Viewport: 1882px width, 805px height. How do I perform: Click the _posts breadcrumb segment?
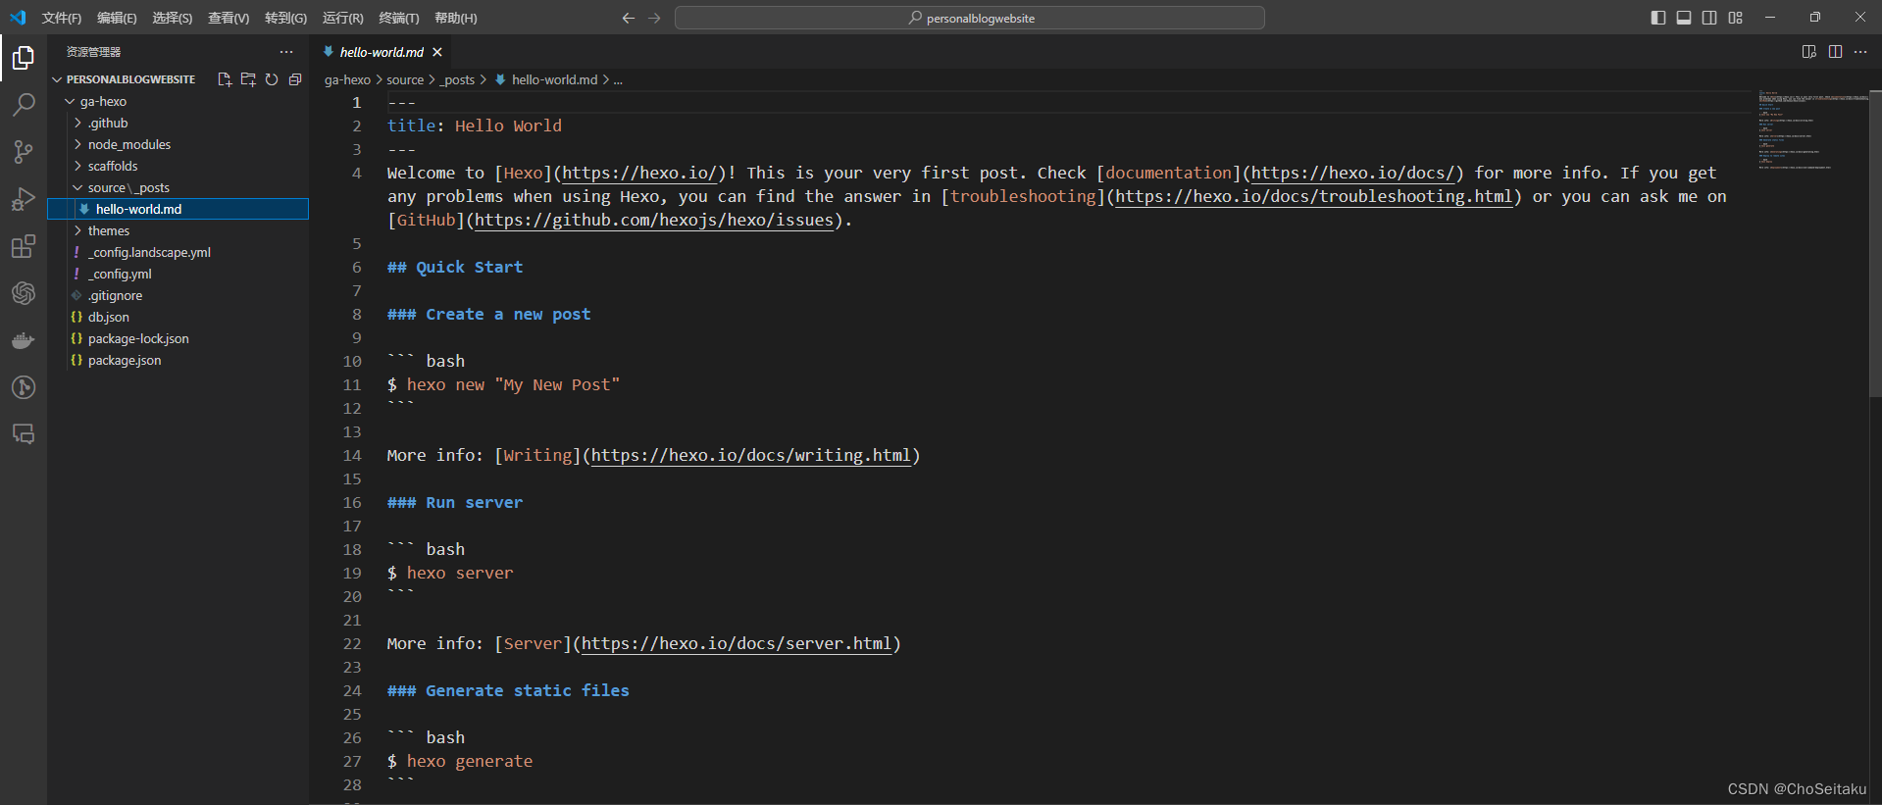458,79
